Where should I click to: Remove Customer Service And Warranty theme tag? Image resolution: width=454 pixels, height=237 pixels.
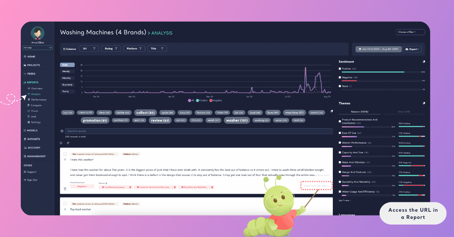point(174,187)
